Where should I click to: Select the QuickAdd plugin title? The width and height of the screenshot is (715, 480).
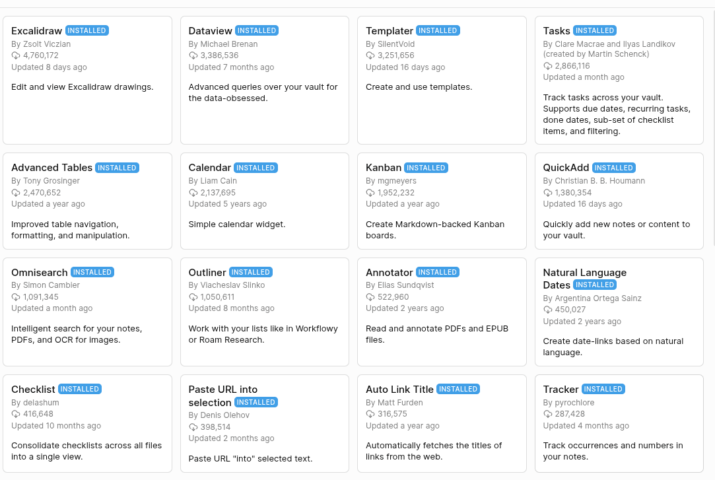click(x=566, y=168)
